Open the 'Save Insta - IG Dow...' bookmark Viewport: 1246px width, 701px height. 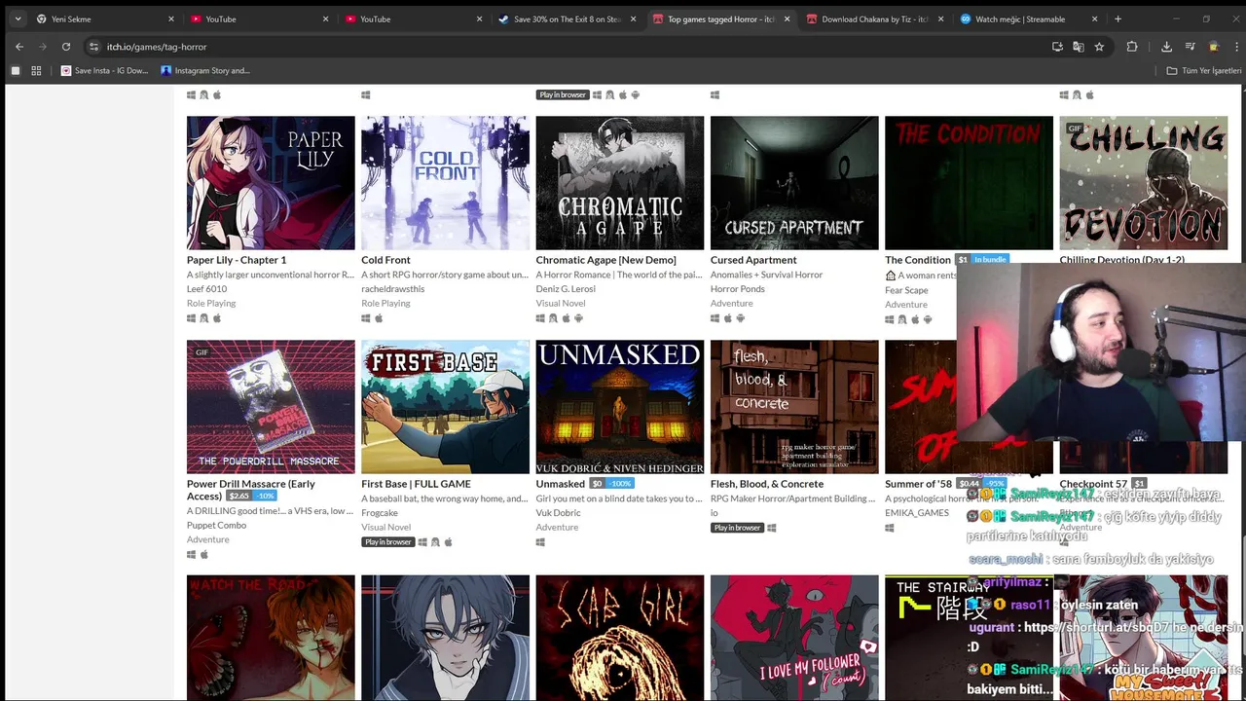pyautogui.click(x=104, y=70)
